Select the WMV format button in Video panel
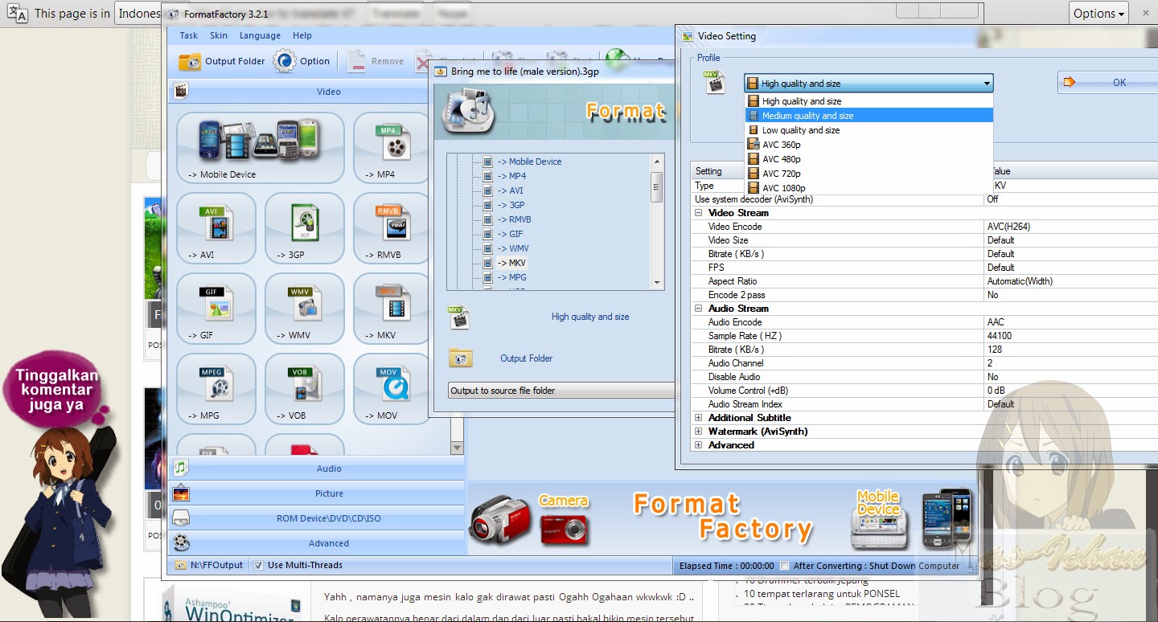Viewport: 1158px width, 622px height. pos(305,309)
